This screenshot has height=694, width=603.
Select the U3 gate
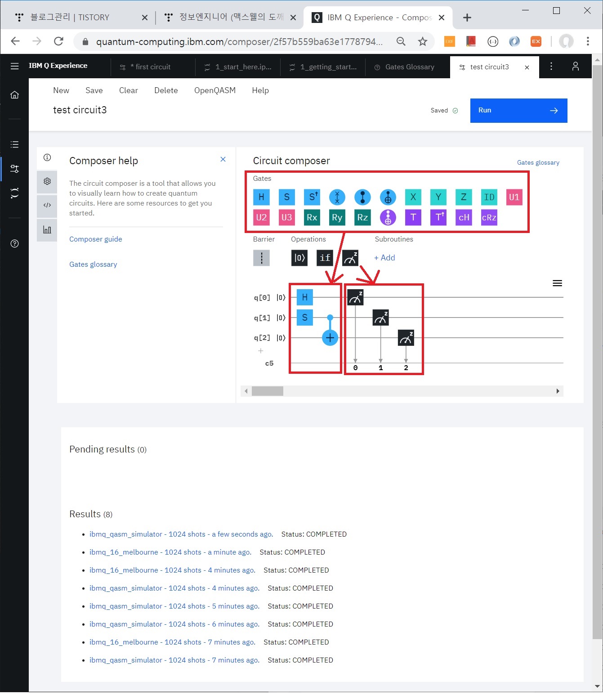coord(286,218)
